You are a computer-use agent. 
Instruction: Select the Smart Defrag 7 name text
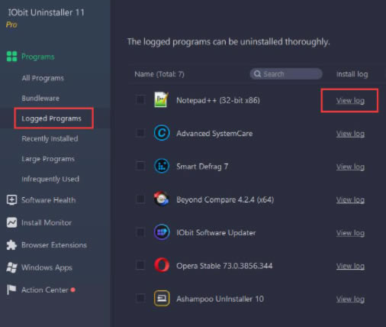coord(202,167)
